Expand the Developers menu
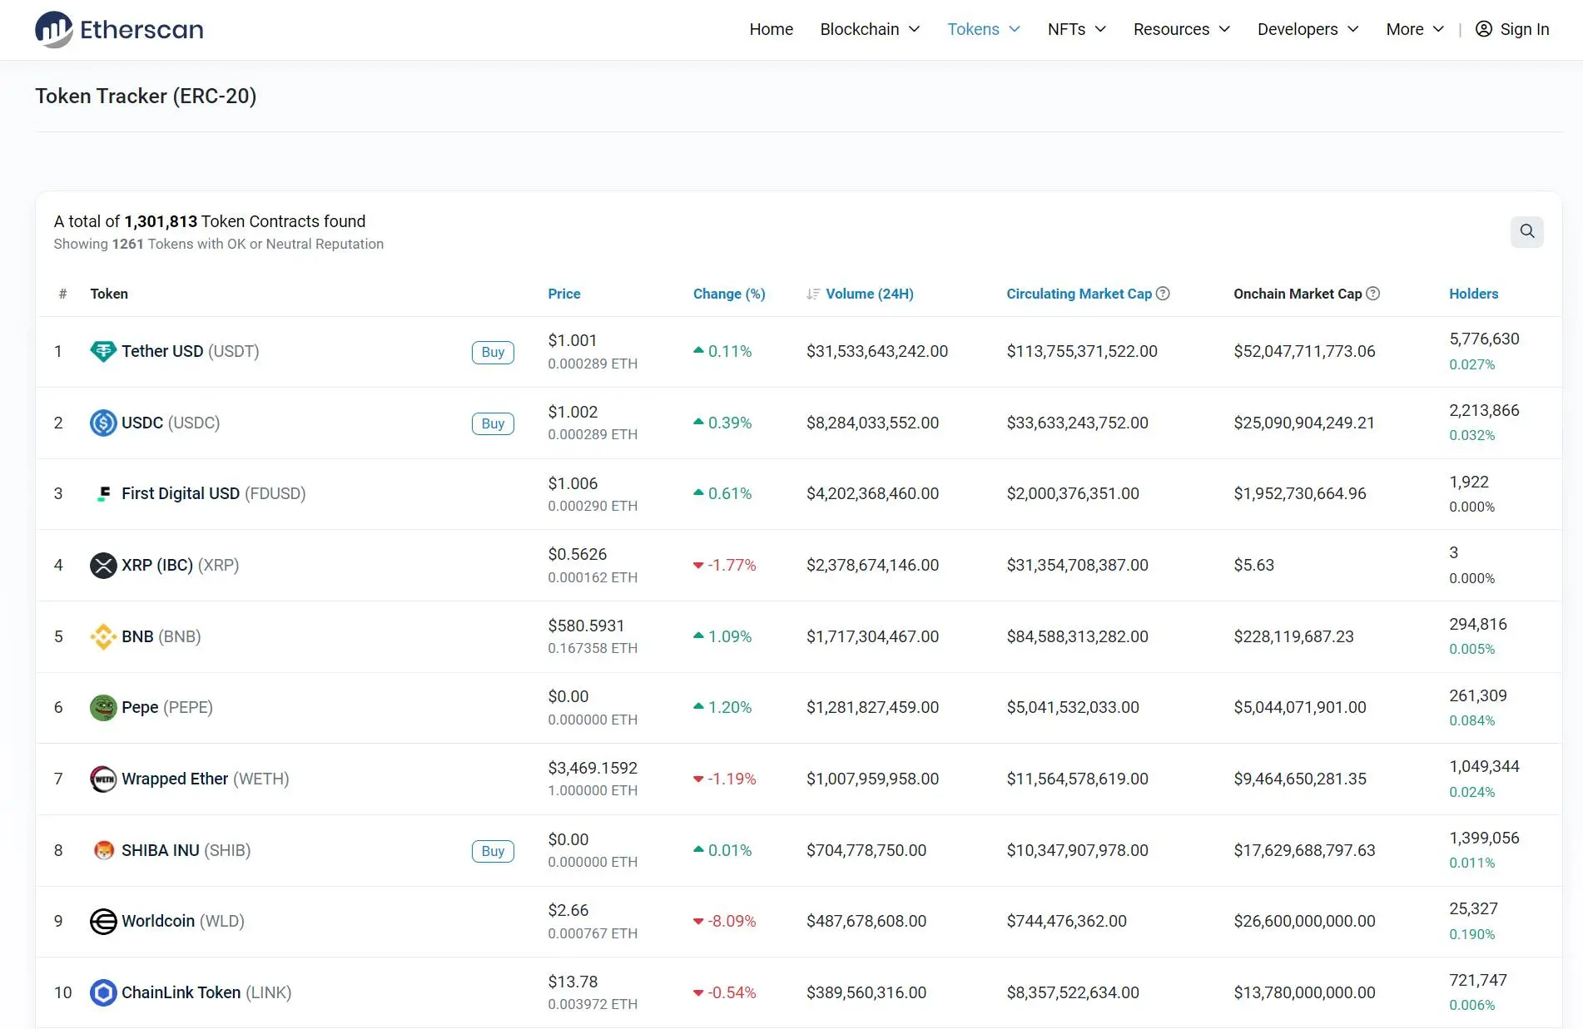The width and height of the screenshot is (1583, 1029). 1308,29
